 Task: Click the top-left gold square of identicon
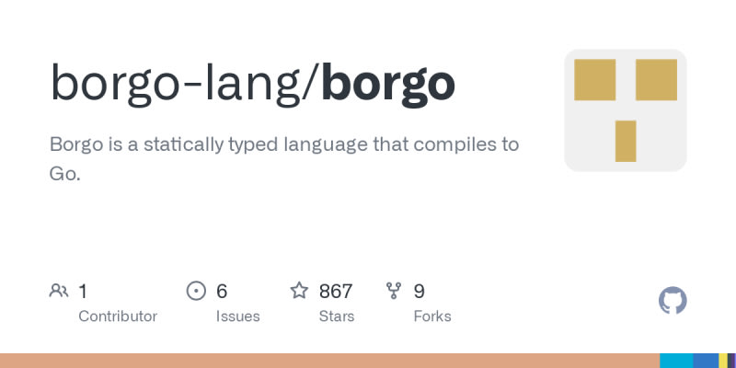(594, 80)
